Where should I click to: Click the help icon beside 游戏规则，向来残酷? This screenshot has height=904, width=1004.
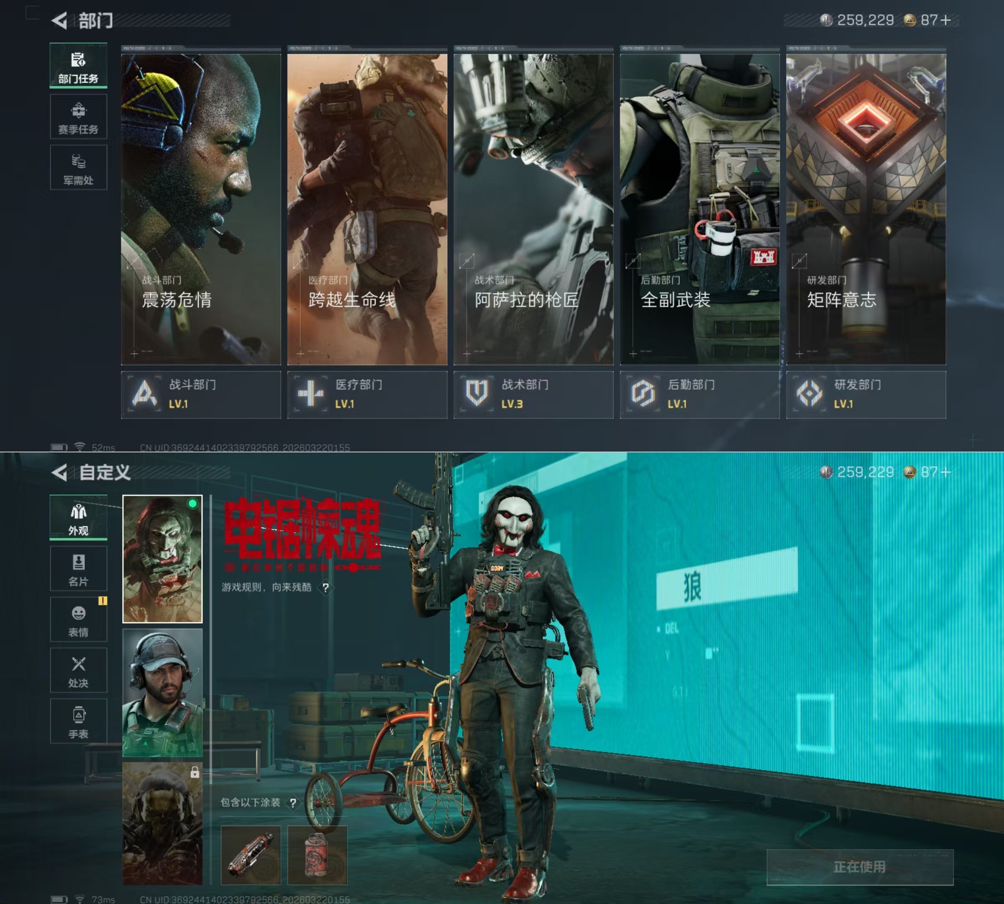coord(326,588)
